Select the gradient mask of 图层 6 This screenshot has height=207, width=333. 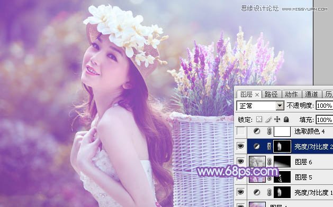pyautogui.click(x=282, y=162)
